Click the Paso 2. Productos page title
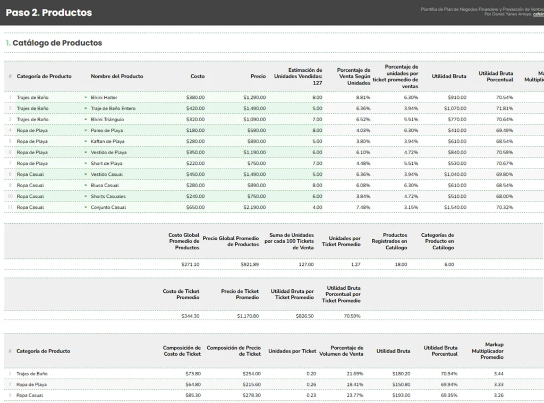 point(49,13)
